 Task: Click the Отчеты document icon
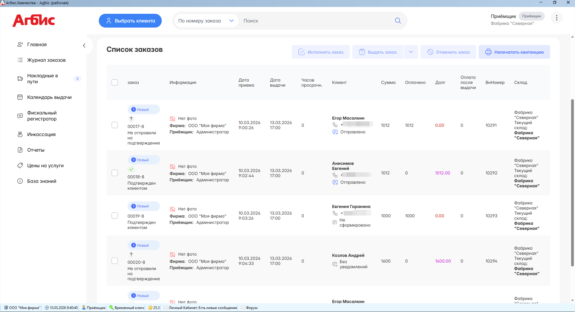click(20, 150)
